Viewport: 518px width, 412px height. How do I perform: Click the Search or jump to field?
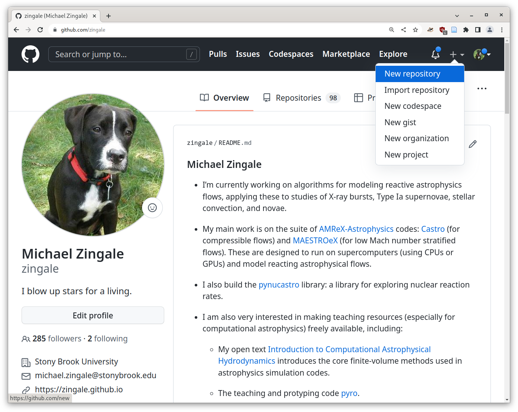(124, 54)
